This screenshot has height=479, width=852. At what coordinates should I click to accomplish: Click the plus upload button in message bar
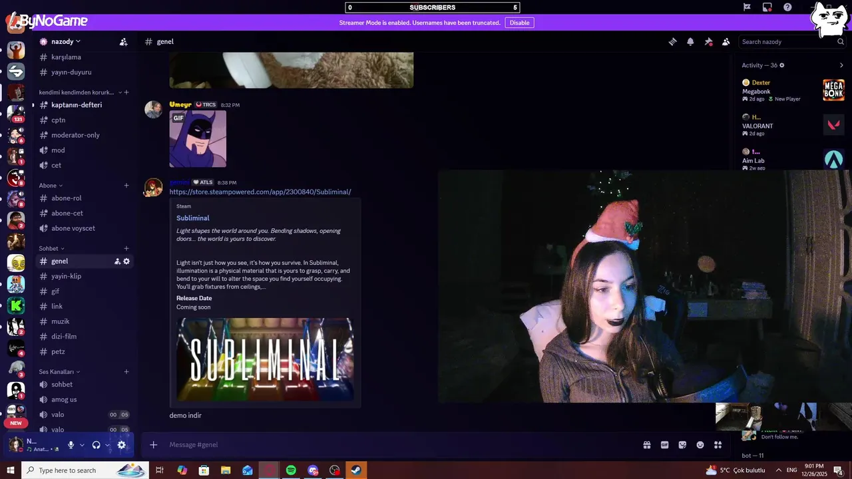coord(153,445)
